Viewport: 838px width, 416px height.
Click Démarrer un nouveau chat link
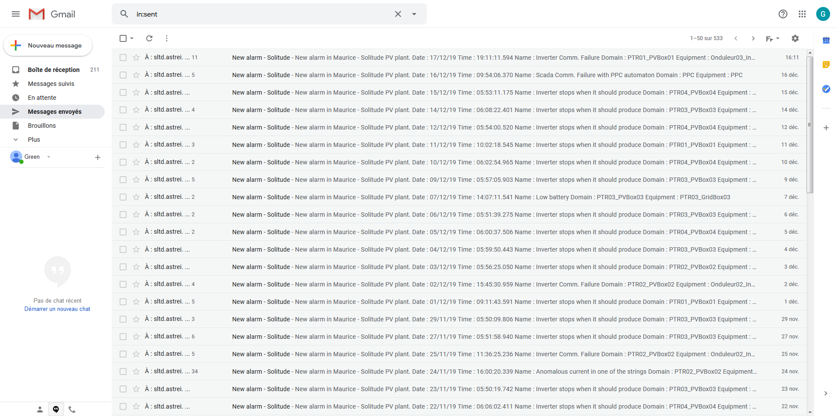click(x=57, y=309)
